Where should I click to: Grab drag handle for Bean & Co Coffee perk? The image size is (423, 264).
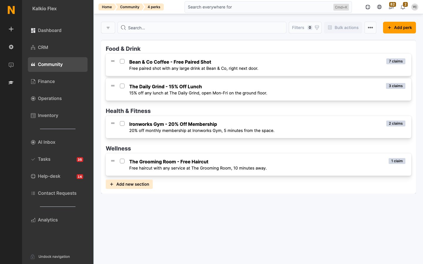[113, 61]
